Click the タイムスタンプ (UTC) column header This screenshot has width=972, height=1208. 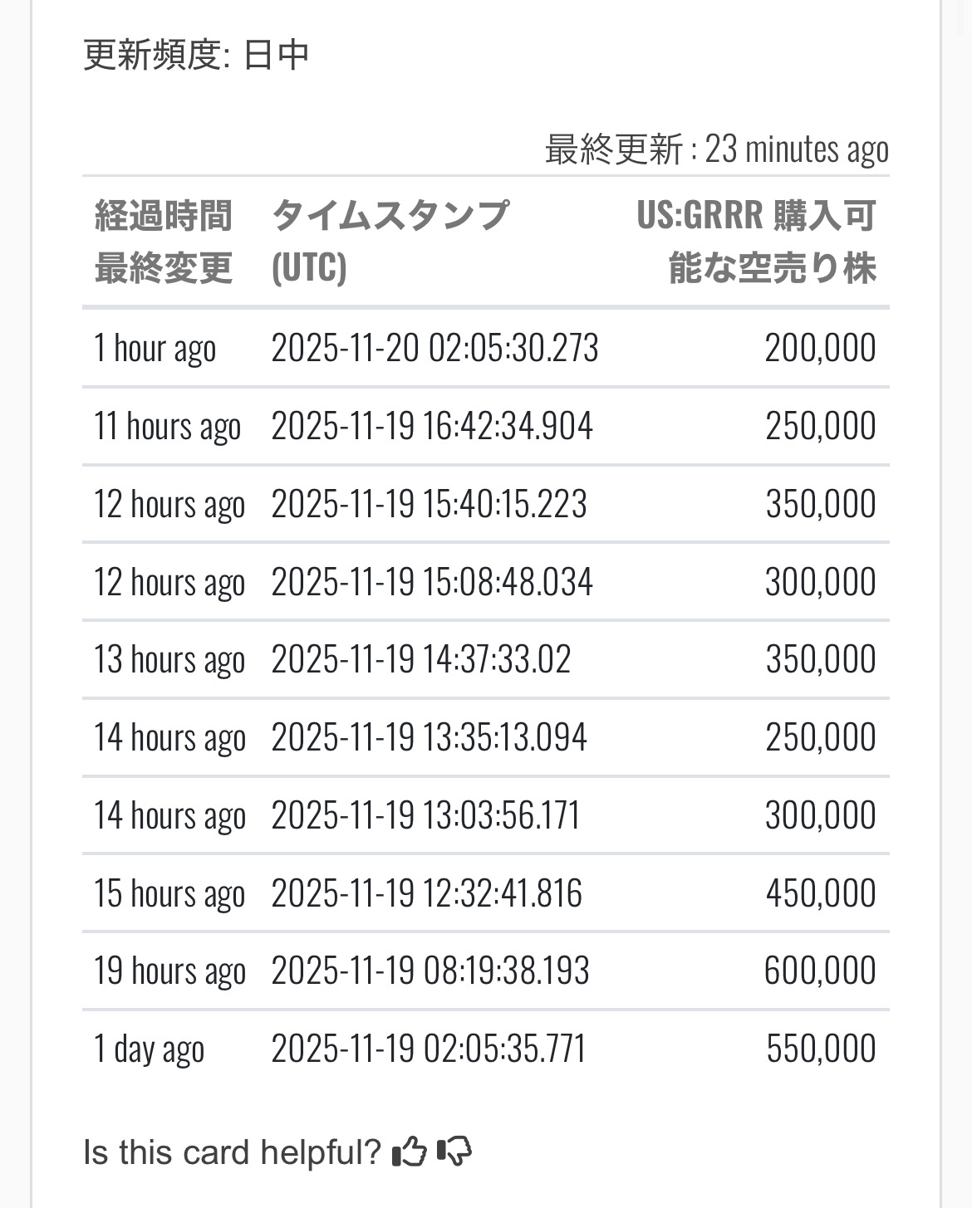(x=390, y=242)
